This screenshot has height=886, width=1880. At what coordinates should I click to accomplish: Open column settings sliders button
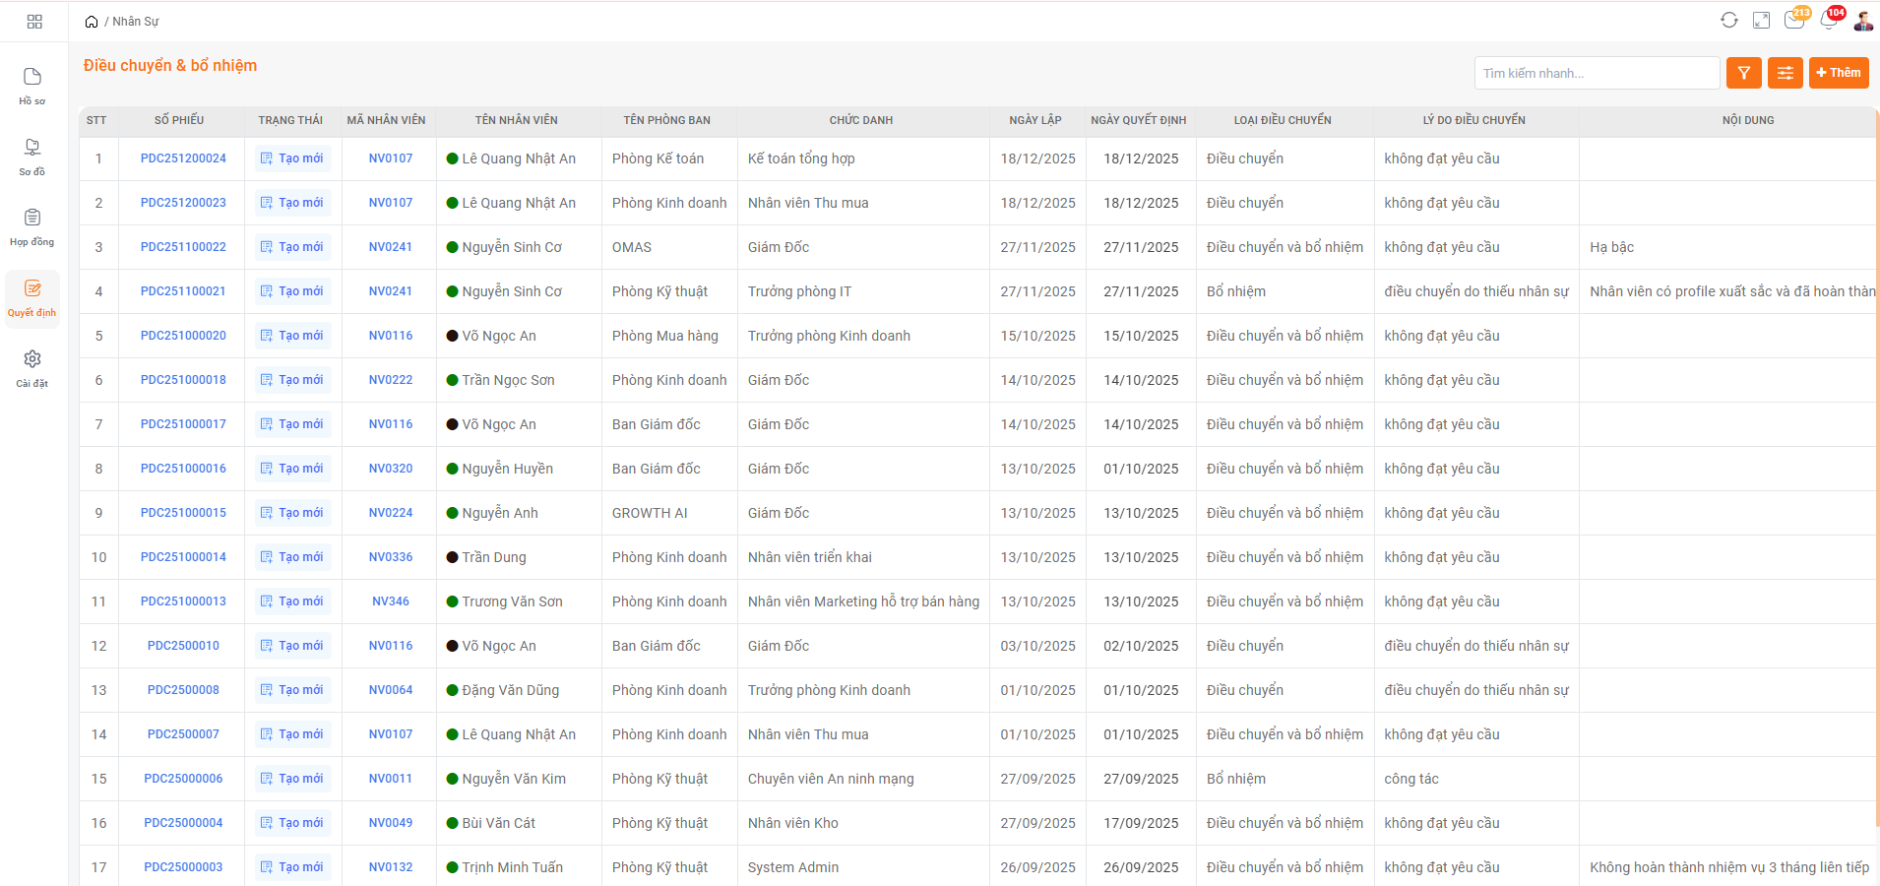coord(1785,73)
